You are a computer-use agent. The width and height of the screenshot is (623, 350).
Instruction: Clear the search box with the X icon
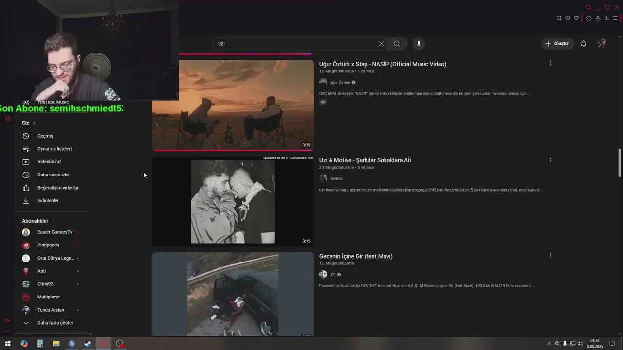pos(381,44)
